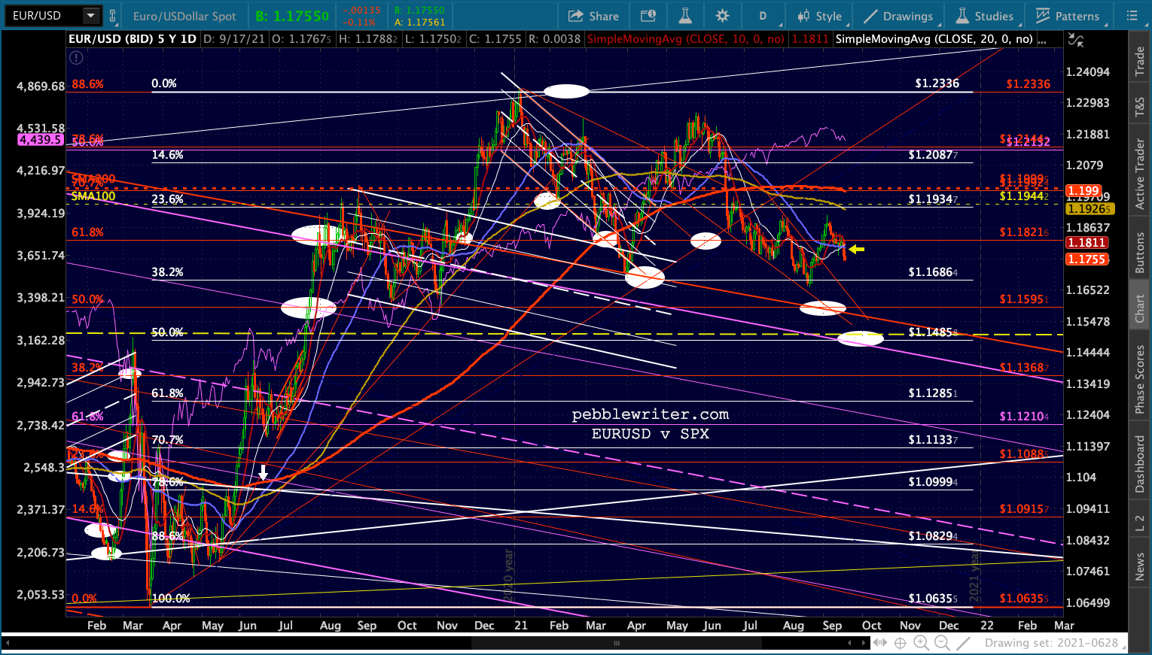The image size is (1152, 655).
Task: Zoom out with magnifier minus icon
Action: 942,643
